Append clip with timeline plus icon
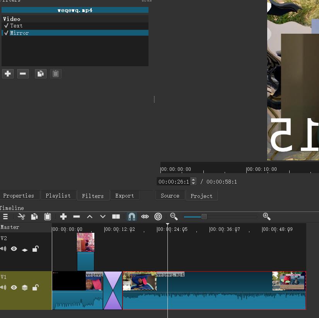The image size is (319, 318). coord(63,217)
